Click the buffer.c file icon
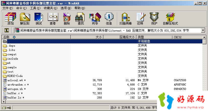The image size is (208, 111). [x=5, y=93]
